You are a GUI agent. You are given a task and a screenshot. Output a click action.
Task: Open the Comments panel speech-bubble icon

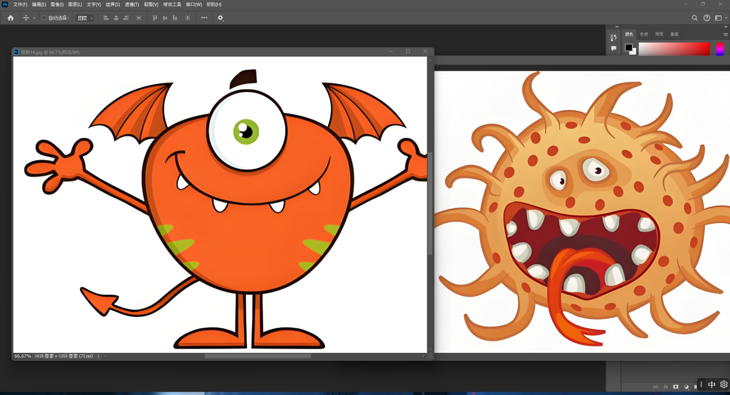(x=613, y=48)
